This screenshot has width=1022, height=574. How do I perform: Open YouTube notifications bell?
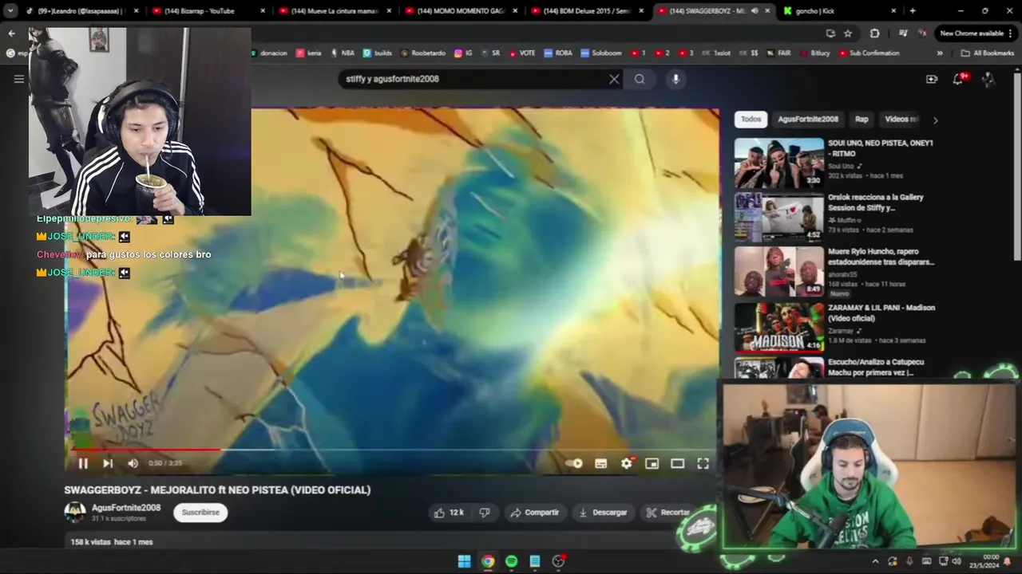coord(958,79)
